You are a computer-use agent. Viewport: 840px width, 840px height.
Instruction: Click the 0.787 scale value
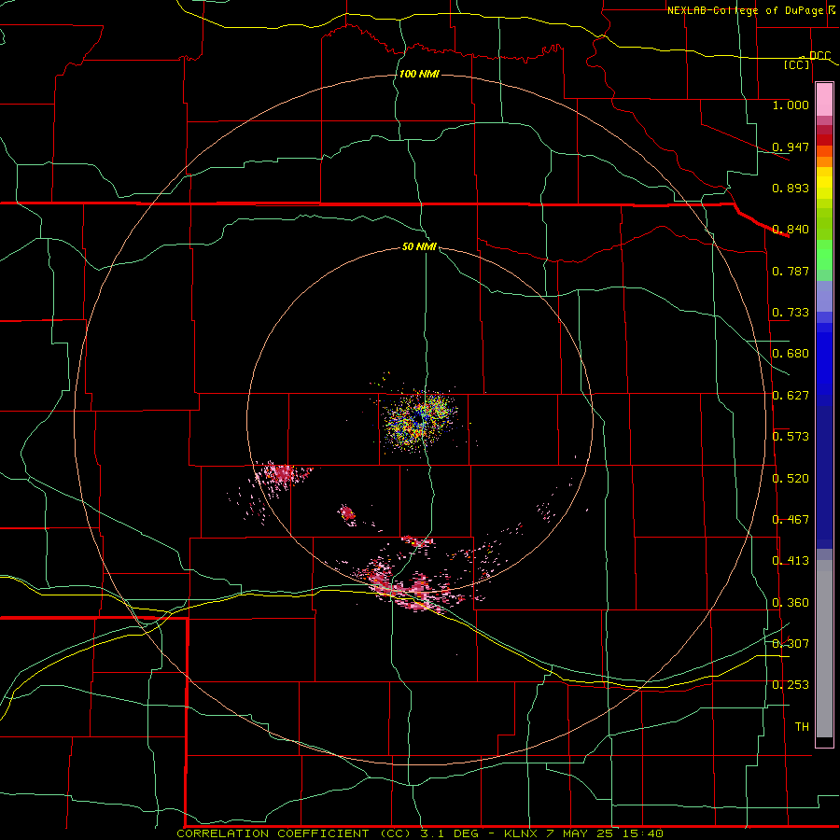tap(791, 271)
